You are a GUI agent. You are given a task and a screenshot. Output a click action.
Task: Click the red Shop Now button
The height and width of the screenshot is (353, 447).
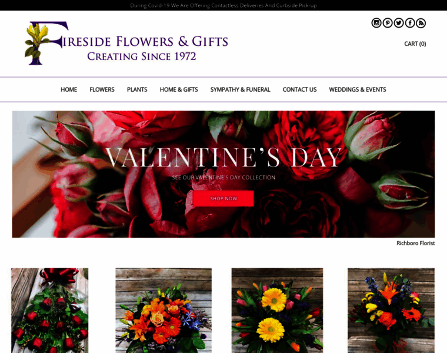click(223, 198)
